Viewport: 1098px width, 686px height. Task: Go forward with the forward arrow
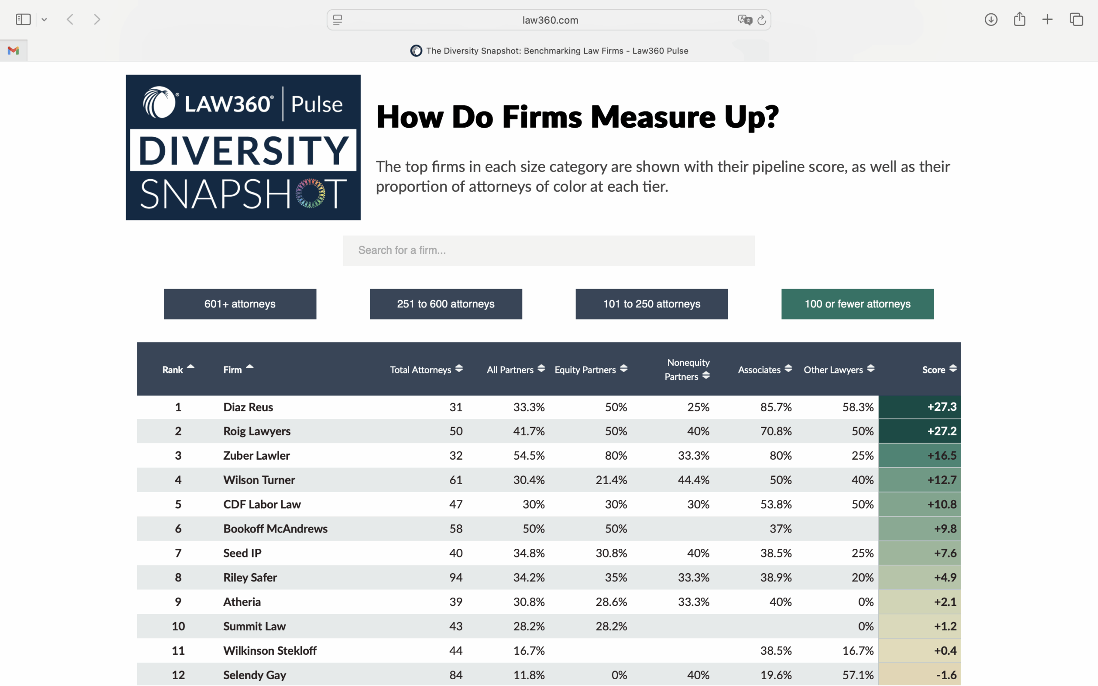click(x=97, y=20)
